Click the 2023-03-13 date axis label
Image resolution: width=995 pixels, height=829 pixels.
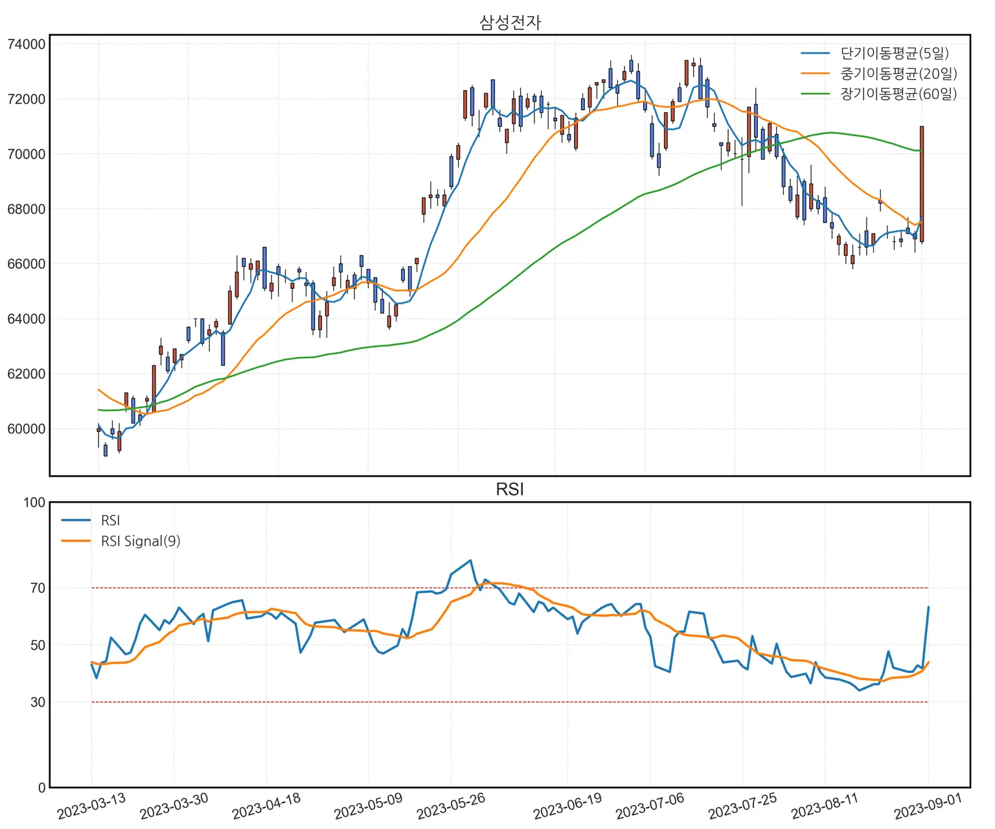[91, 806]
